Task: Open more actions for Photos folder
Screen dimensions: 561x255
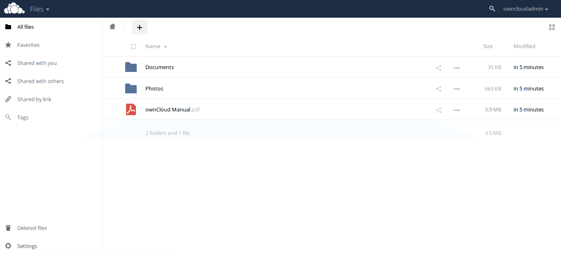Action: [x=457, y=89]
